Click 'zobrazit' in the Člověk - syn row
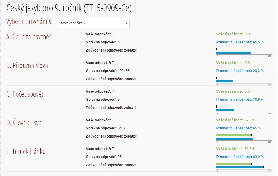278x176 pixels. (x=130, y=136)
